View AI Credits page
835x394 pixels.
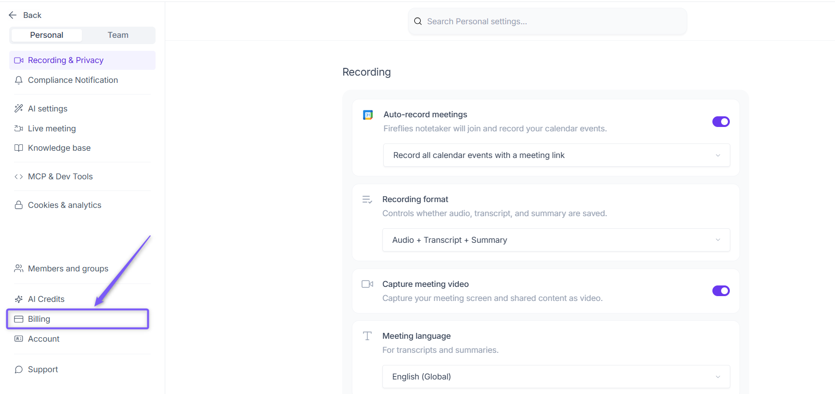(82, 299)
